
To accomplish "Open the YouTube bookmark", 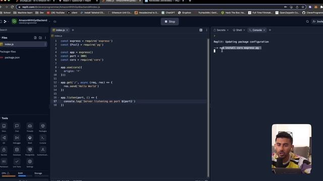I will (56, 13).
